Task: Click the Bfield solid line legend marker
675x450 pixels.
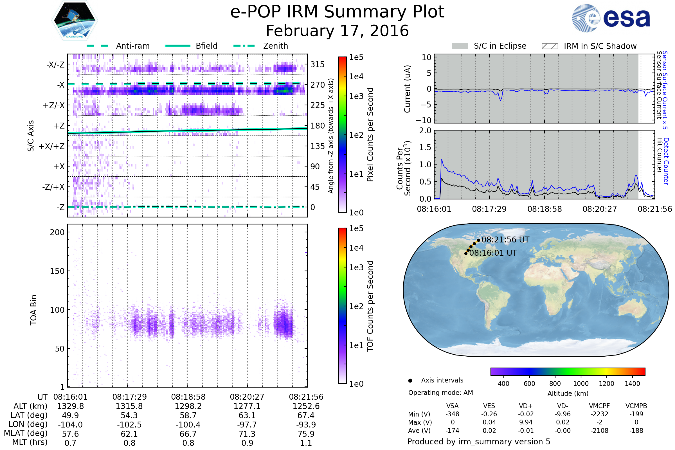Action: click(x=177, y=46)
